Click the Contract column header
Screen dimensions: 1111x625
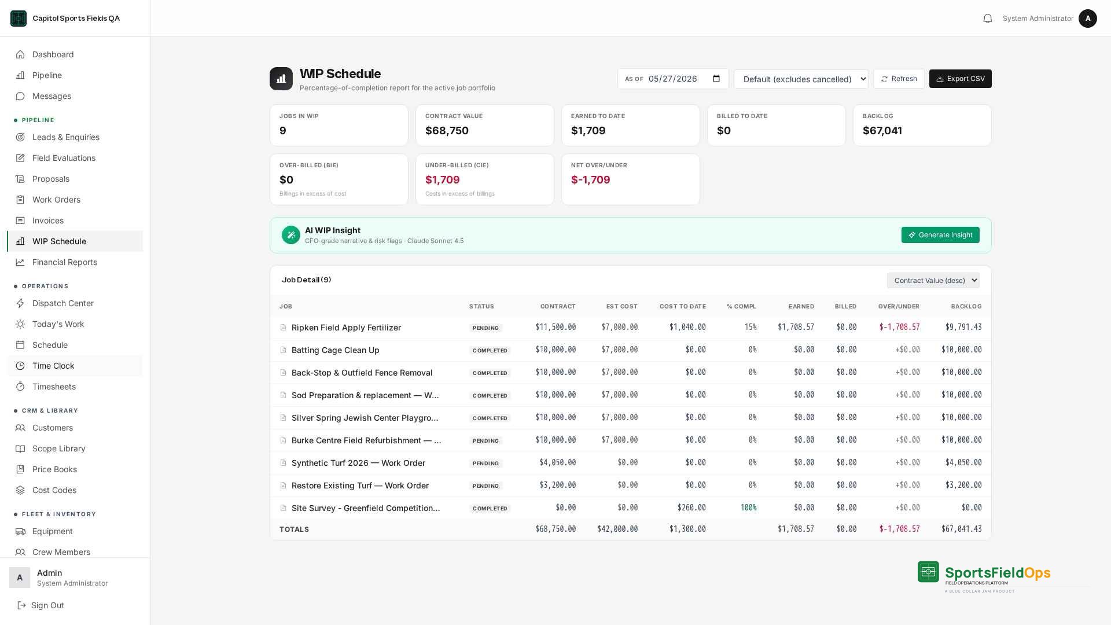[558, 307]
